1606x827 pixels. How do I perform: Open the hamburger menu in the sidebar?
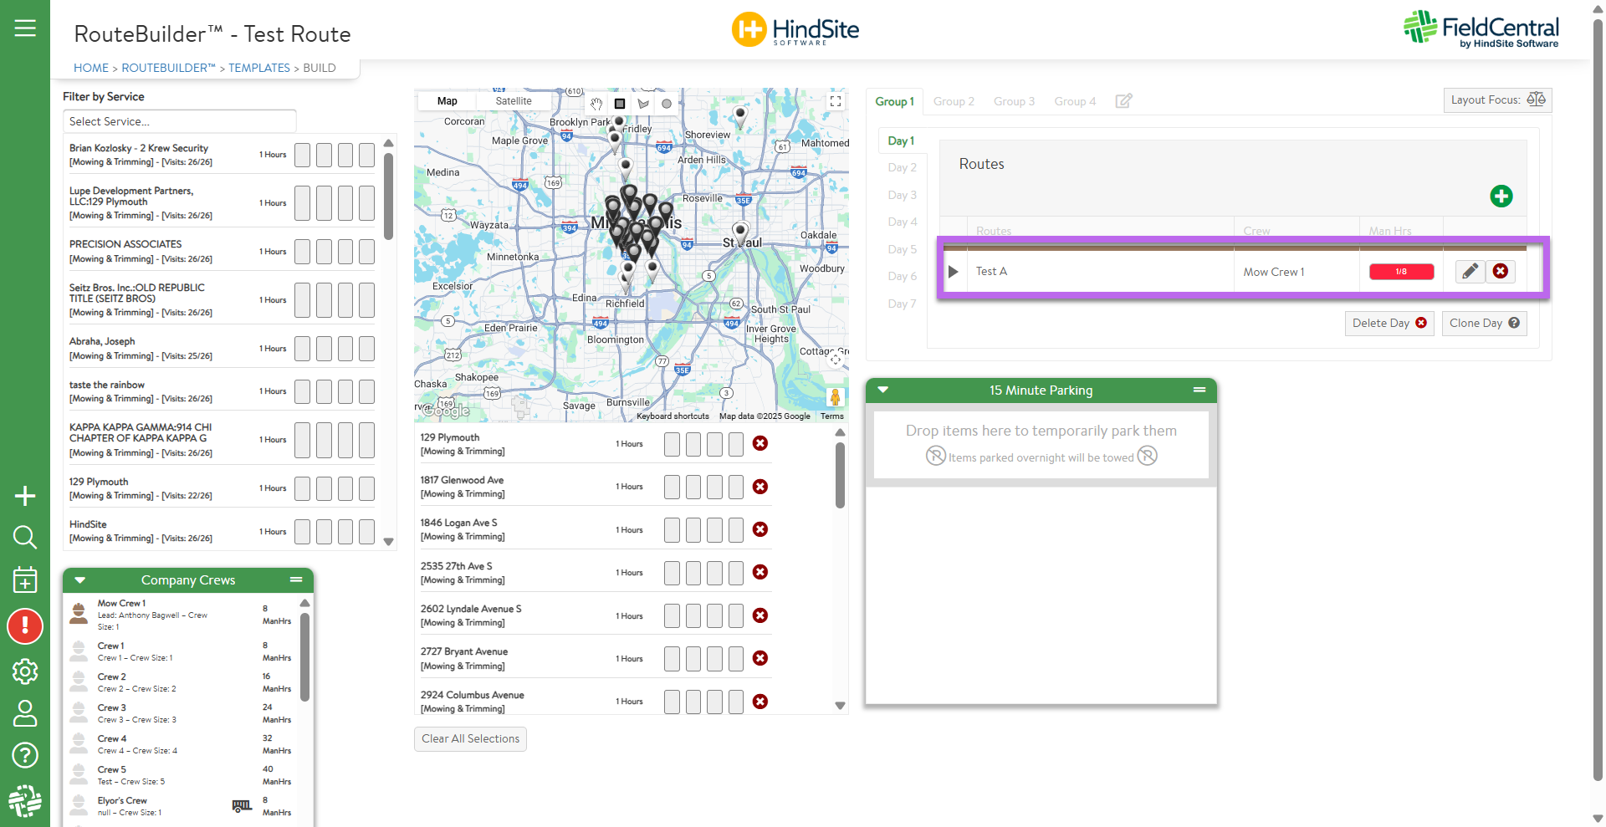25,28
